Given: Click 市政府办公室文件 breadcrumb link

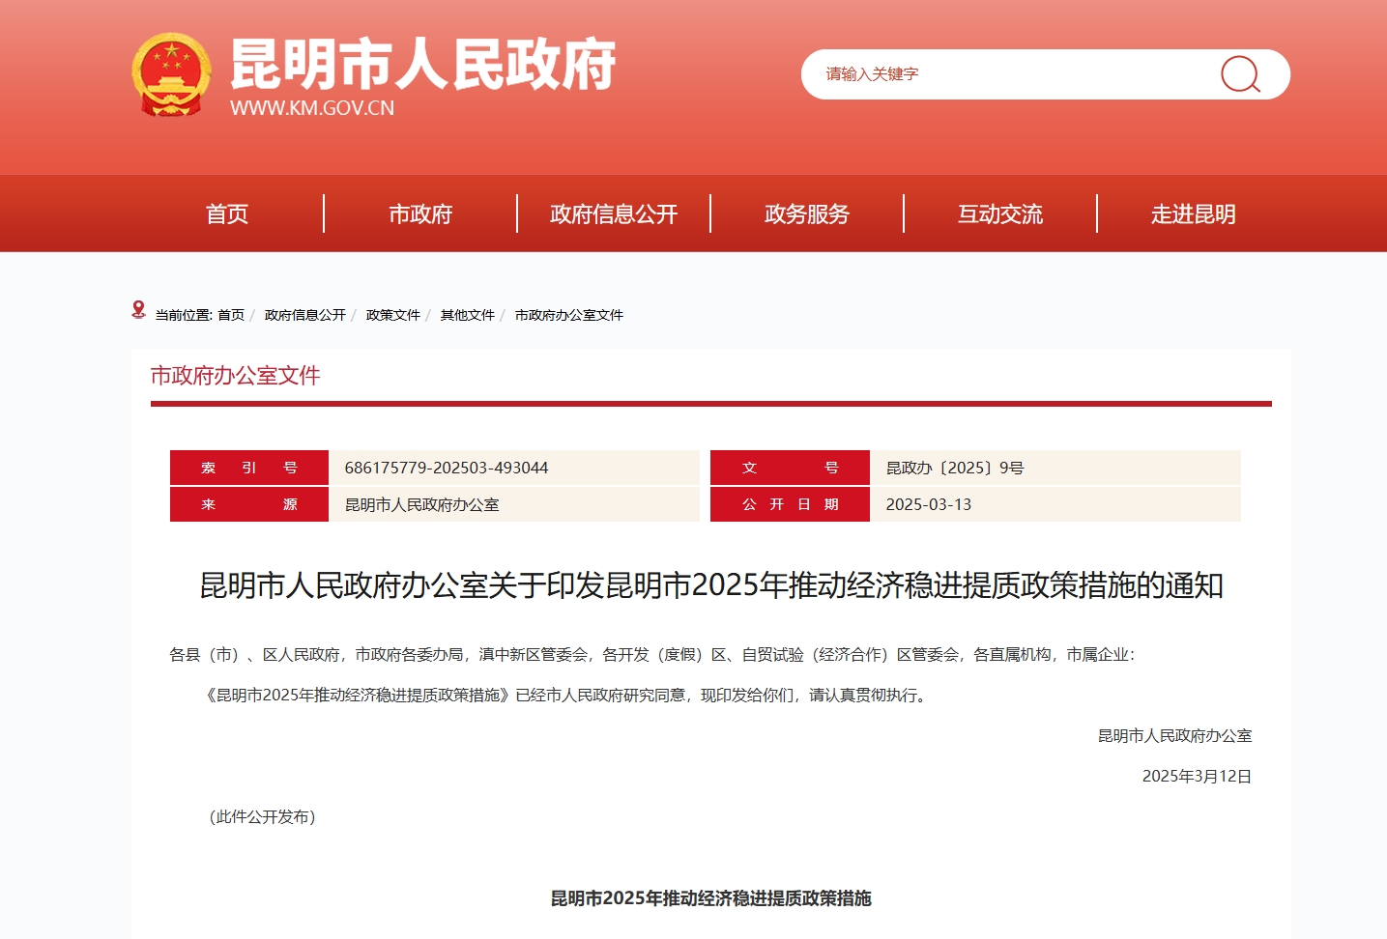Looking at the screenshot, I should pos(568,315).
